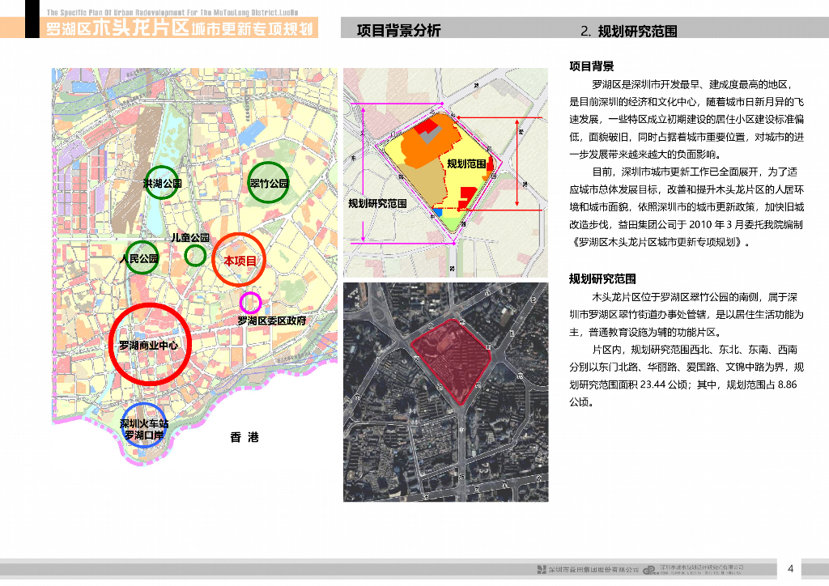829x586 pixels.
Task: Click the footer text 深圳市益田集团股份有限公司
Action: point(593,570)
